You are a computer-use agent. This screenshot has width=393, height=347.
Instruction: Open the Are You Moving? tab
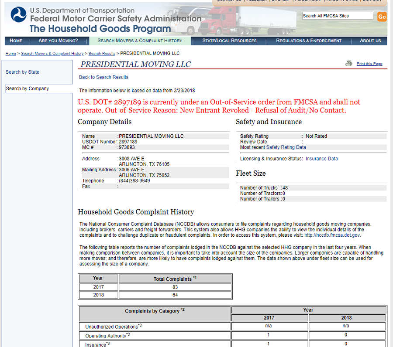[58, 41]
